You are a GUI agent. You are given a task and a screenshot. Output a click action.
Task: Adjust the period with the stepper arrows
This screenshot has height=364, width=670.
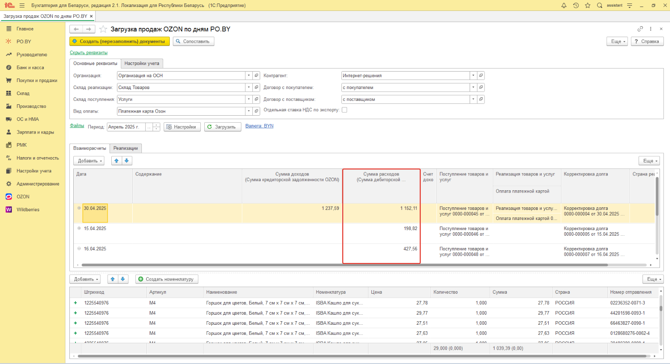tap(156, 127)
